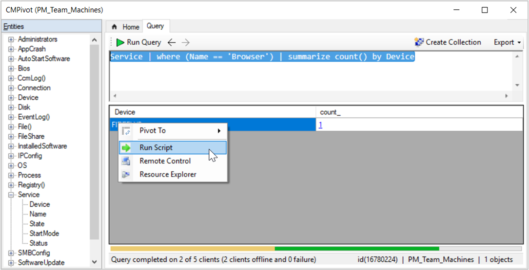Expand the AutoStartSoftware node

pyautogui.click(x=12, y=59)
